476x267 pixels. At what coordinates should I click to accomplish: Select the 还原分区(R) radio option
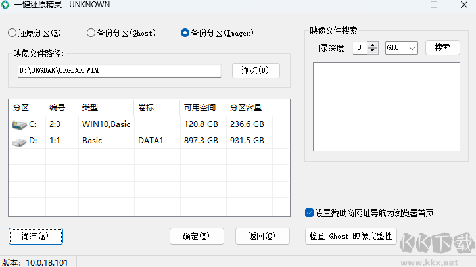(12, 32)
